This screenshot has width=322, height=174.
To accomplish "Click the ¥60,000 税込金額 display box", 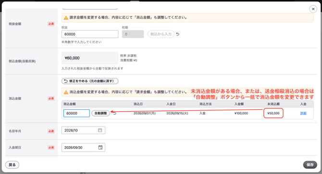I will (90, 58).
